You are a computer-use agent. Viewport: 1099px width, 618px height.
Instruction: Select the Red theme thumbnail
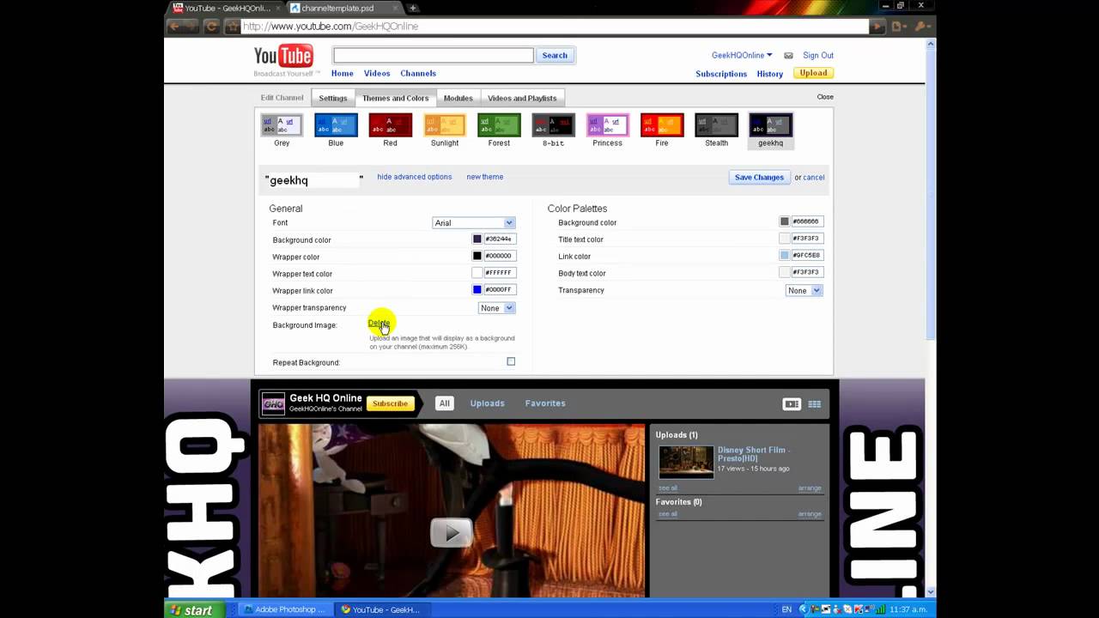pos(390,125)
